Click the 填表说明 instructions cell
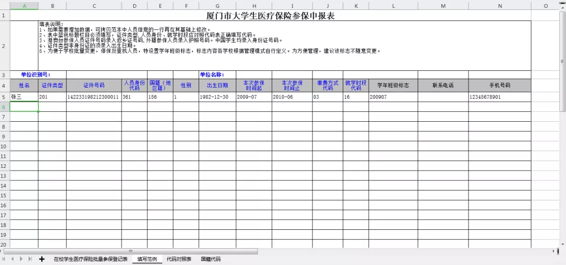566x265 pixels. 285,46
